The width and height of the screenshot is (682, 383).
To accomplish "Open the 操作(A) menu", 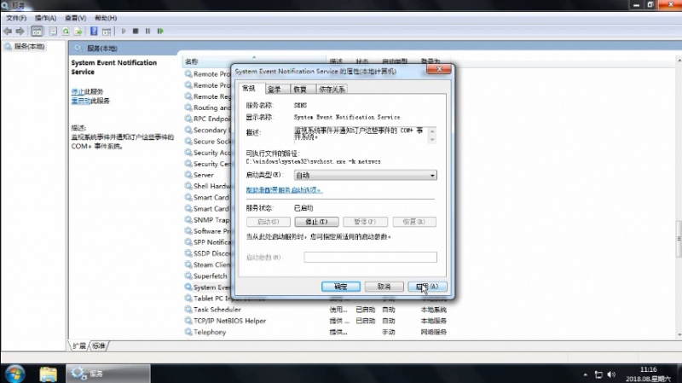I will [46, 18].
